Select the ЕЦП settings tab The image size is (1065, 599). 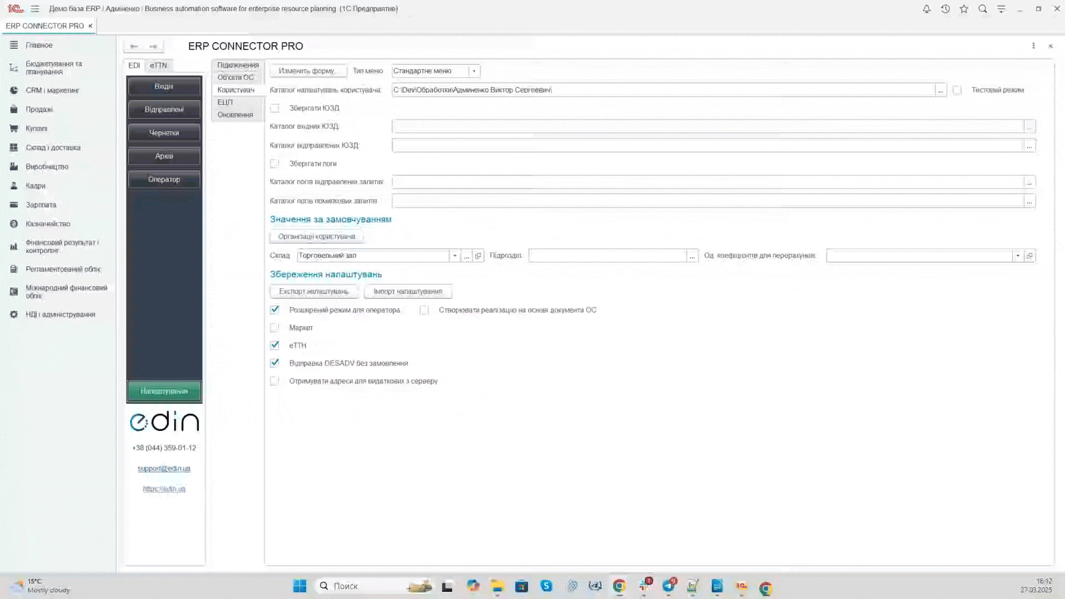click(225, 102)
